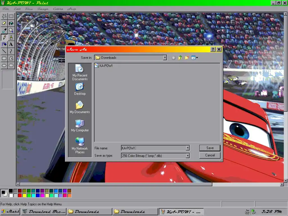The width and height of the screenshot is (288, 216).
Task: Open the Start menu
Action: (10, 212)
